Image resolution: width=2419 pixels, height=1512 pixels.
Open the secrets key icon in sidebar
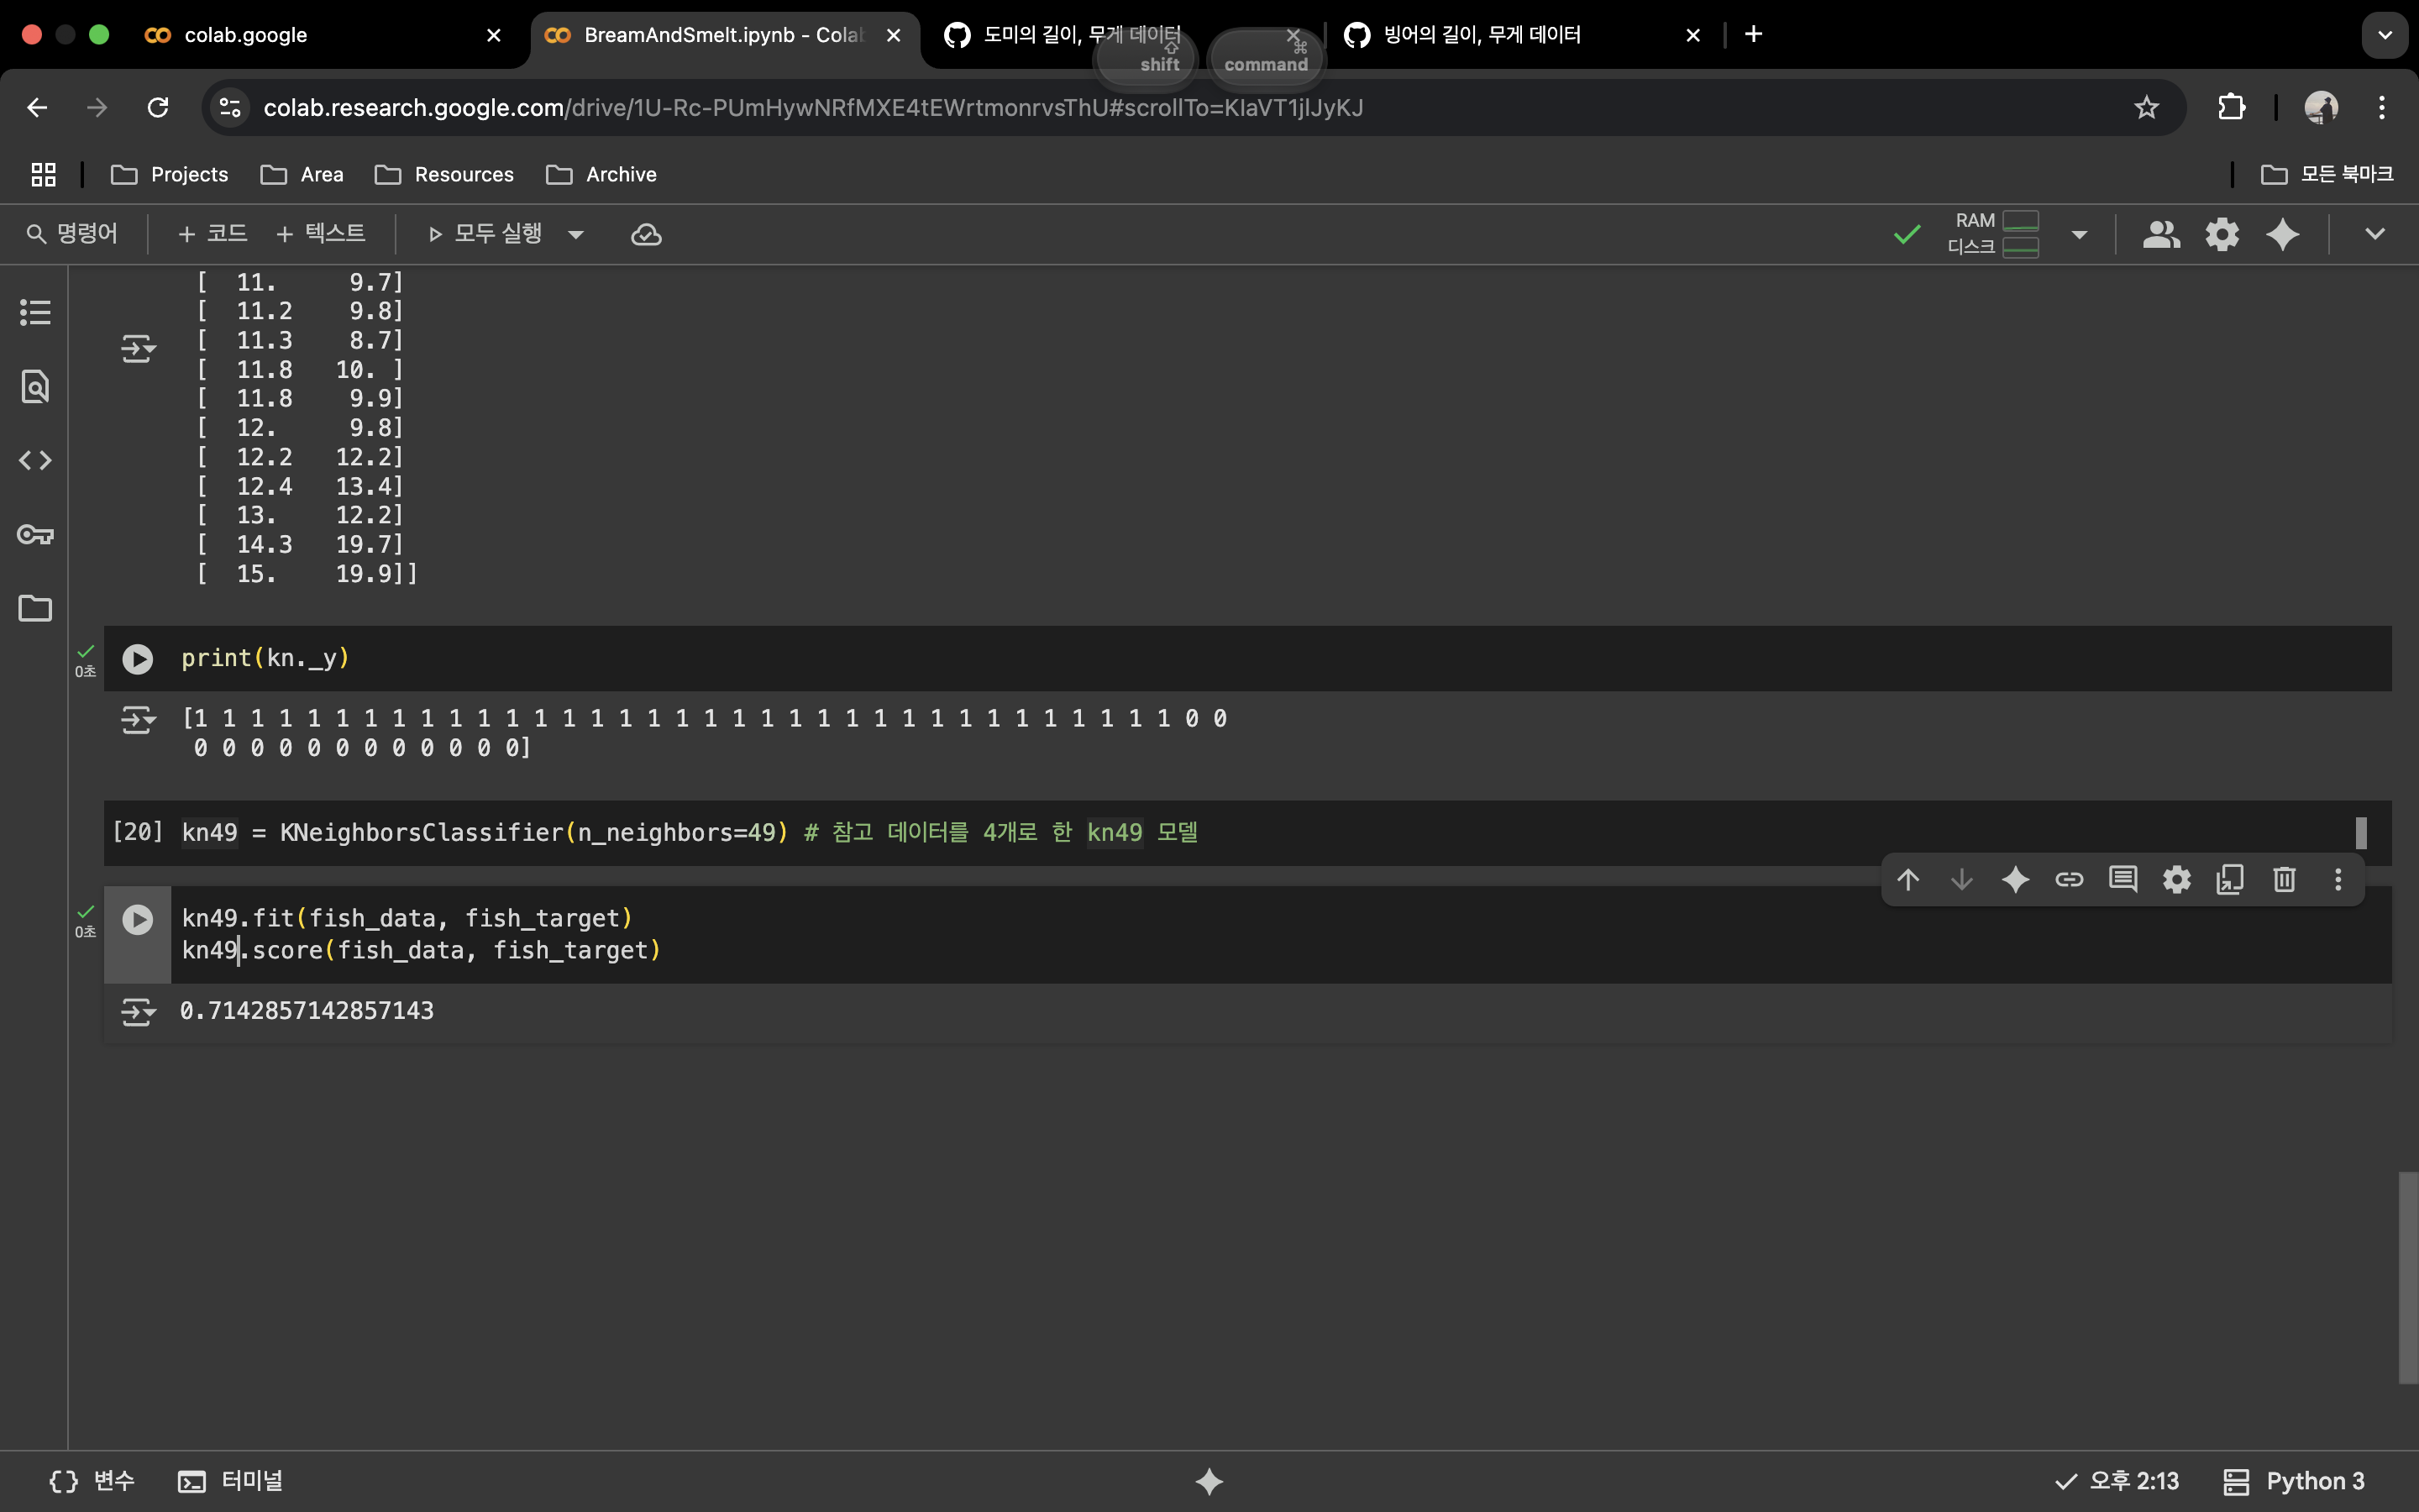coord(35,535)
